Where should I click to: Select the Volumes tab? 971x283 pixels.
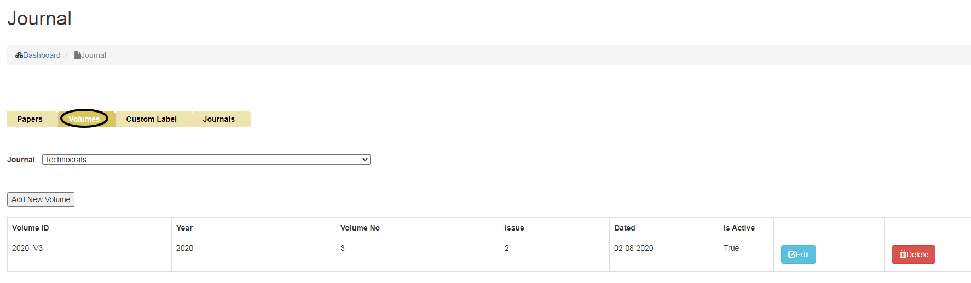tap(84, 119)
